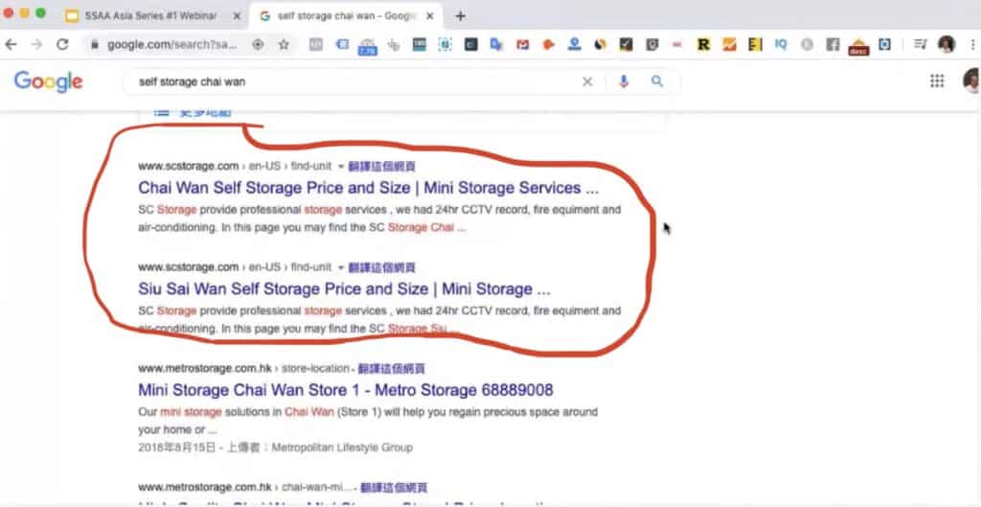981x507 pixels.
Task: Translate the Chai Wan scstorage result page
Action: [x=381, y=167]
